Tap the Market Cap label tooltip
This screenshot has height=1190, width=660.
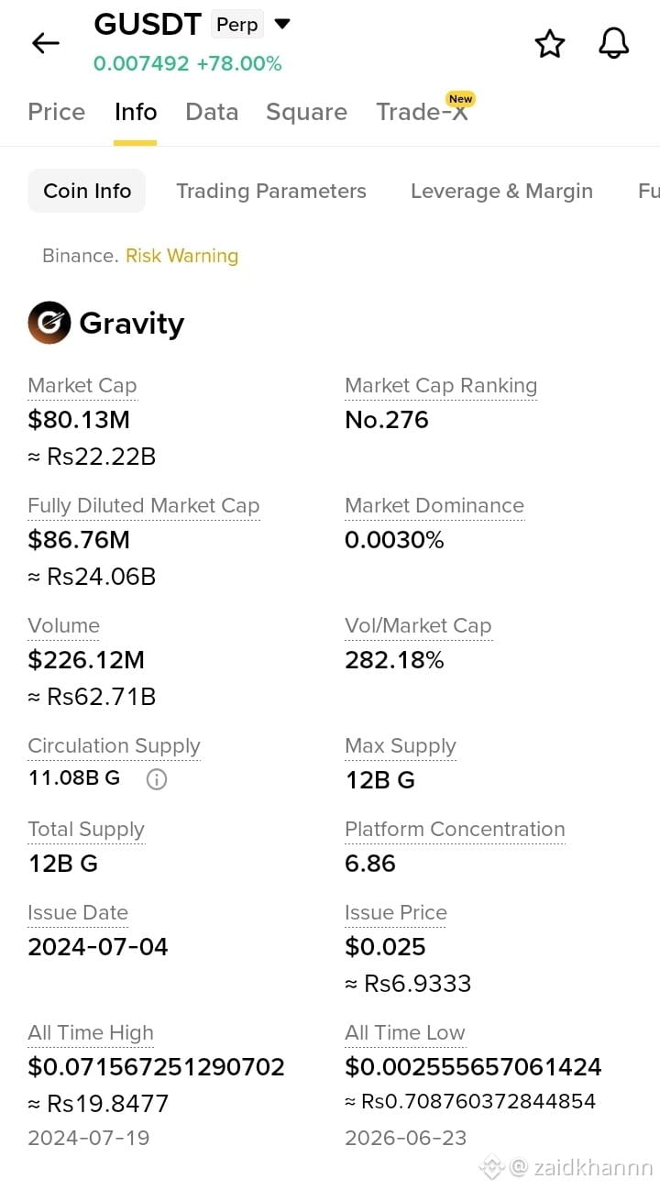pos(82,386)
